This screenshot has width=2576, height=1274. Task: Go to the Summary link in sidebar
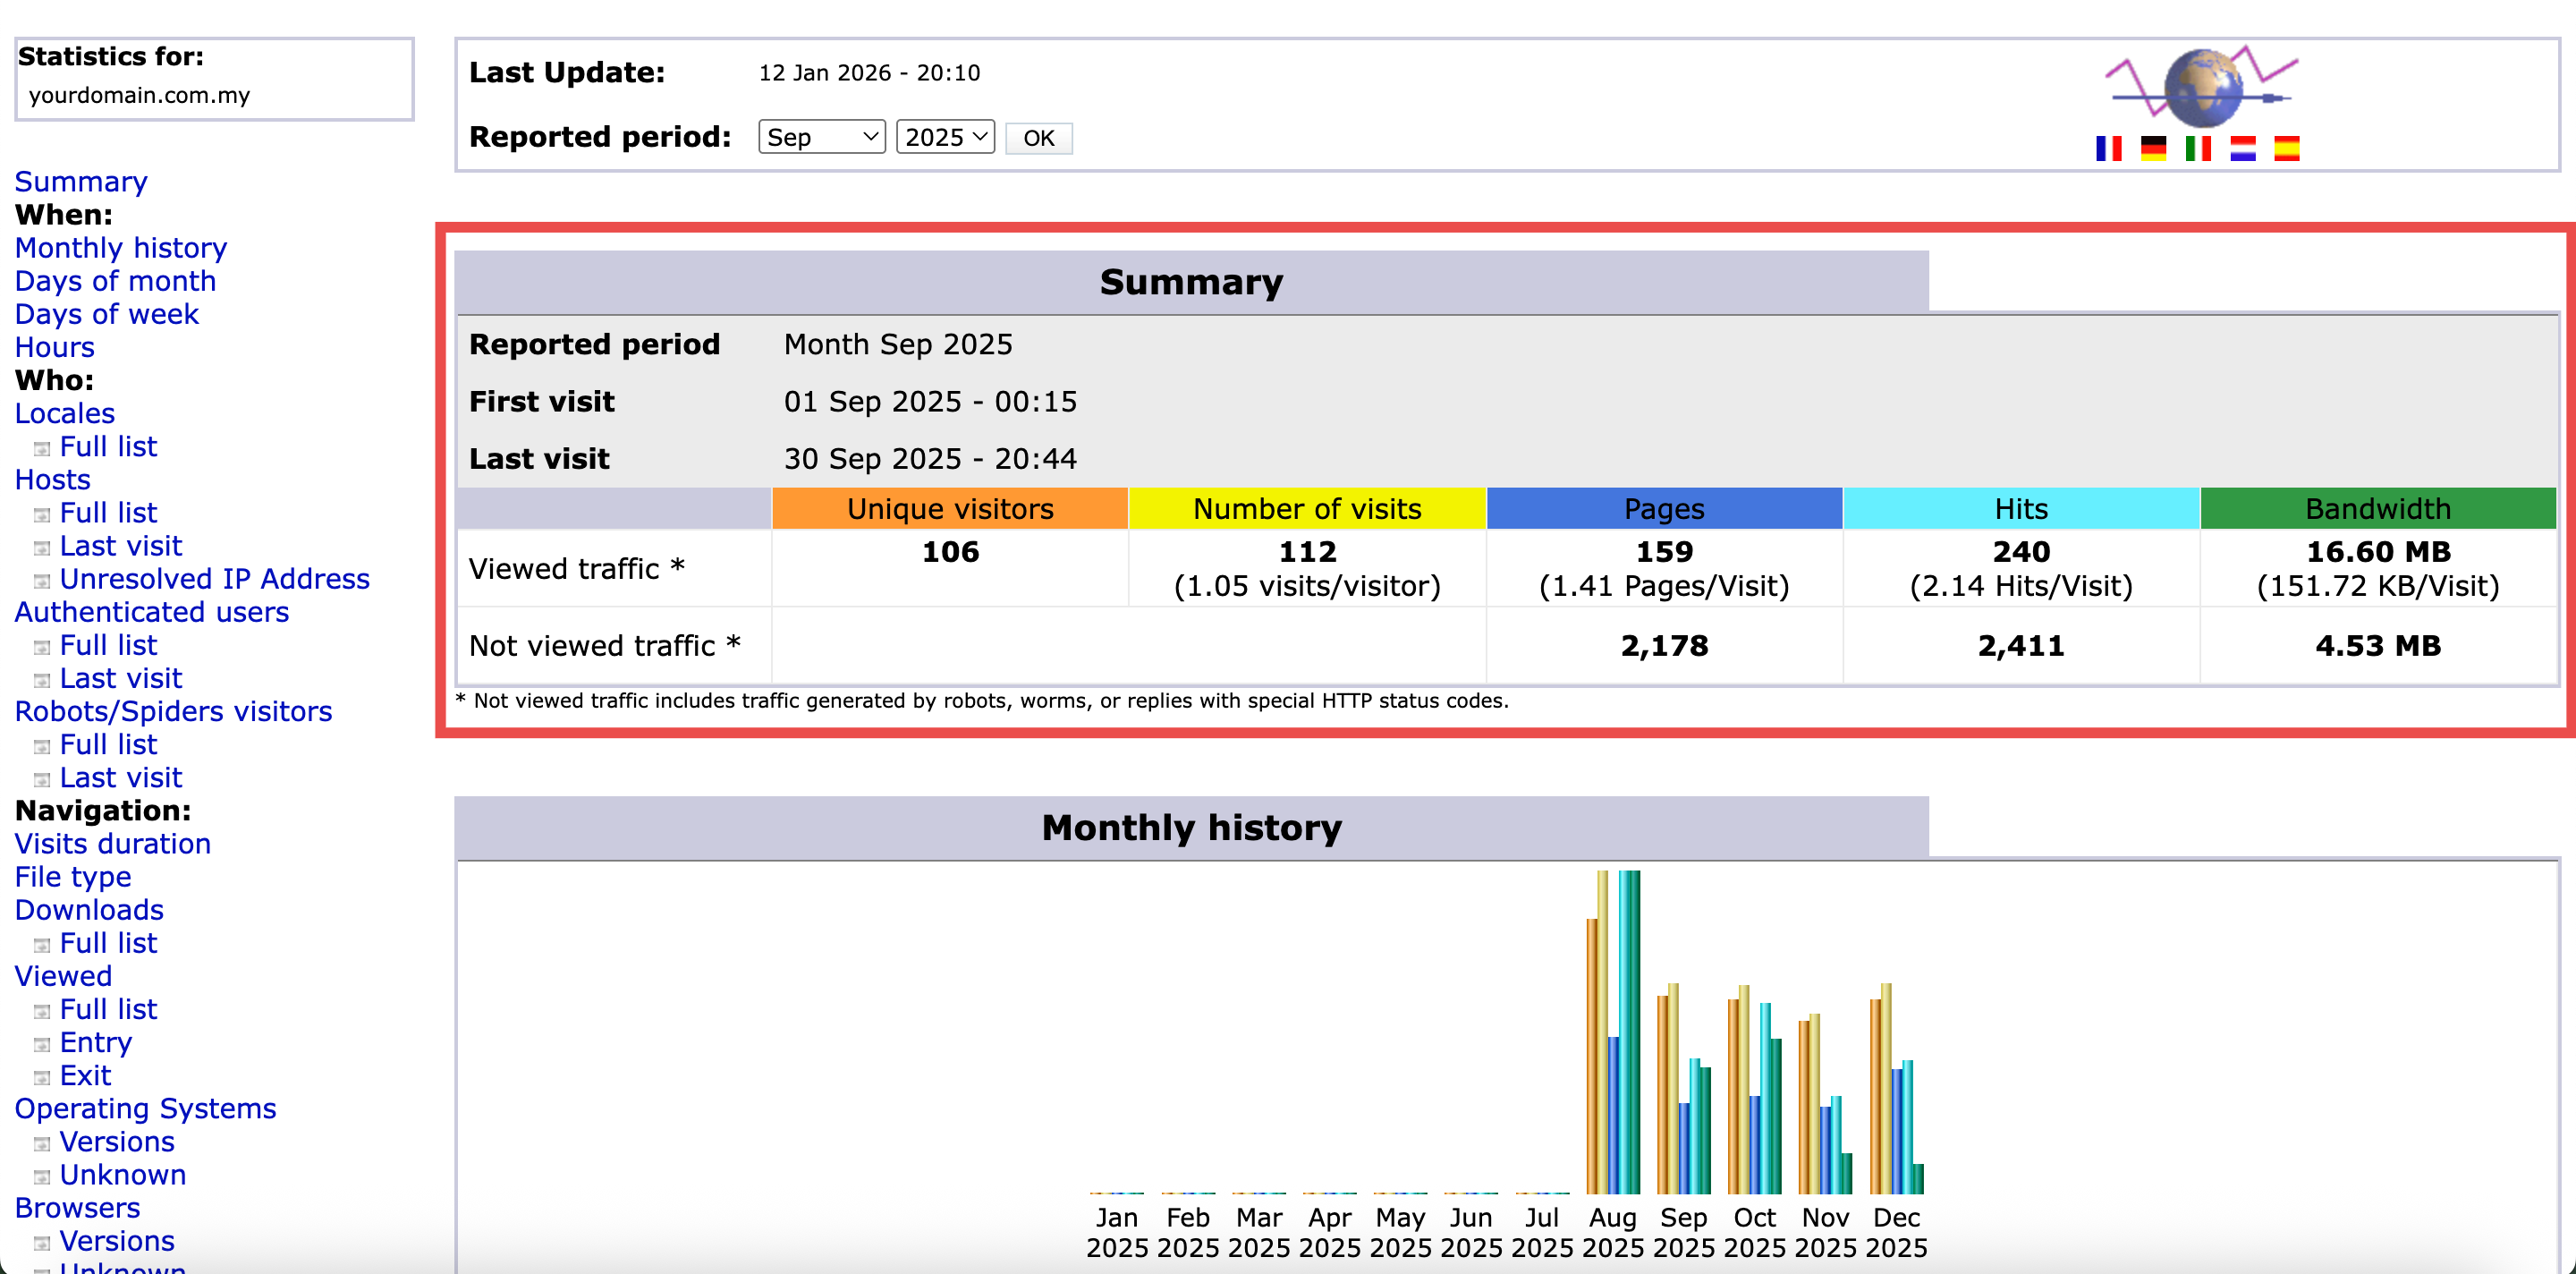[x=81, y=182]
